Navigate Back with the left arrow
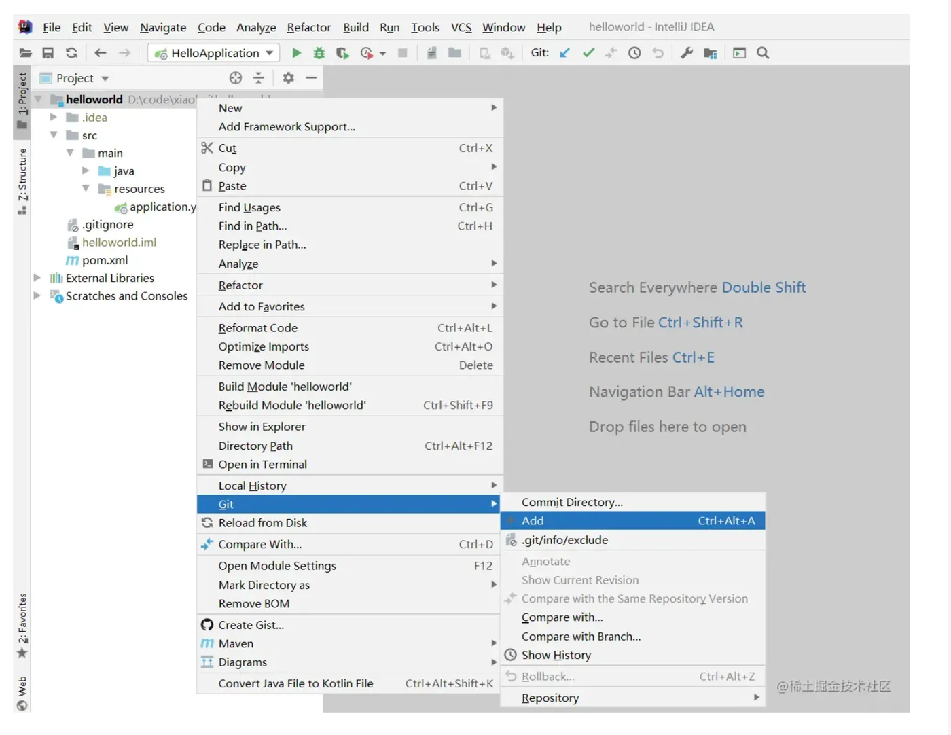This screenshot has width=951, height=735. (x=101, y=53)
